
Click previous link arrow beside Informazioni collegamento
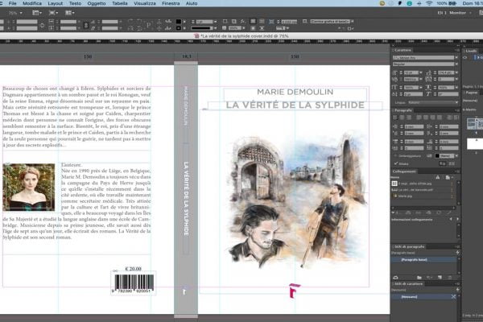tap(451, 220)
